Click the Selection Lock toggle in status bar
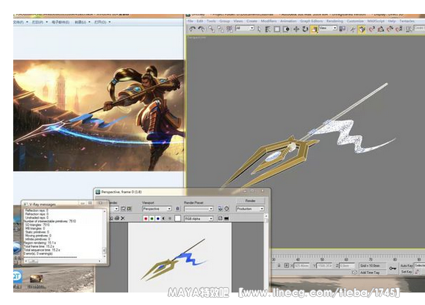The image size is (425, 305). coord(279,266)
